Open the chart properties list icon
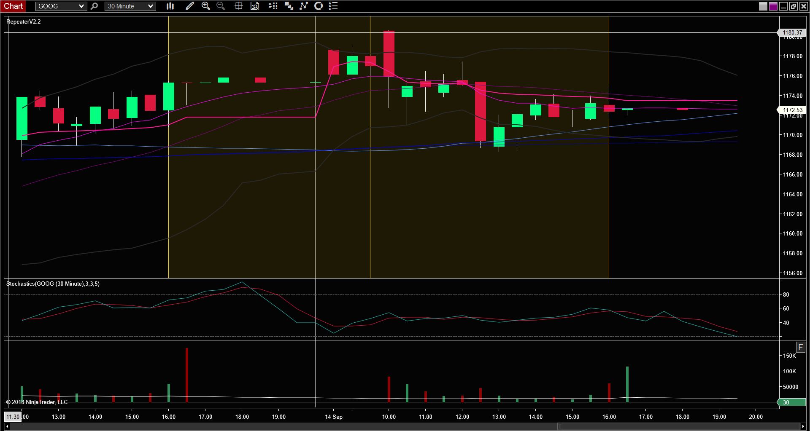810x431 pixels. tap(333, 6)
